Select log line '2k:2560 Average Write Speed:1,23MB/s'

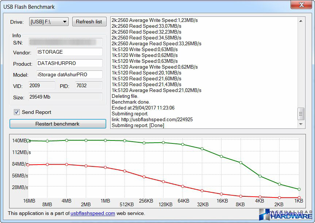[x=155, y=20]
